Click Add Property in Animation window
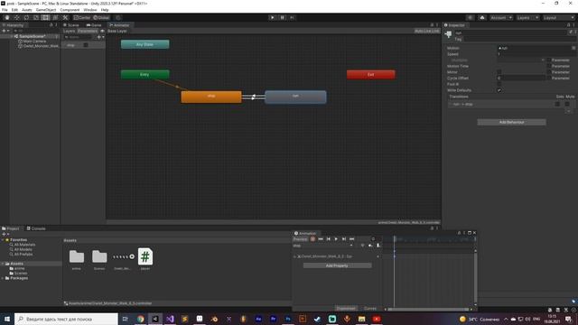This screenshot has width=578, height=325. (x=337, y=265)
